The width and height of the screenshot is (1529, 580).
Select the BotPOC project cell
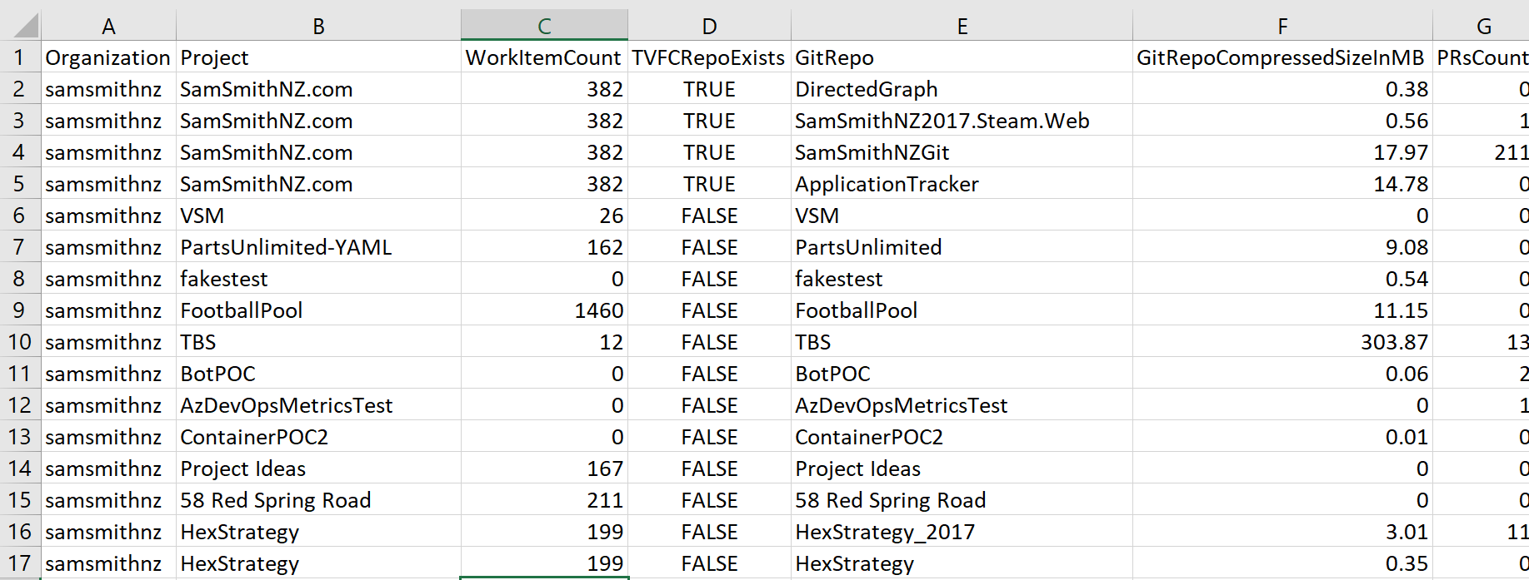pos(318,374)
